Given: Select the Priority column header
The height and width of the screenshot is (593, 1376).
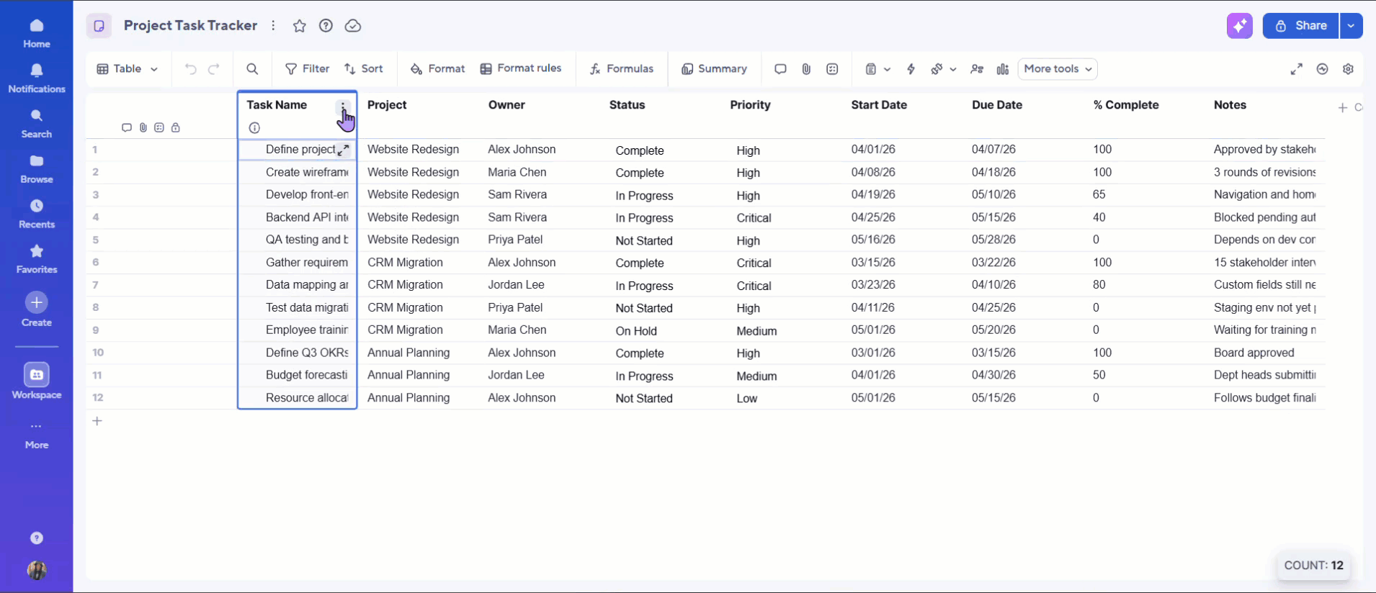Looking at the screenshot, I should [x=750, y=105].
